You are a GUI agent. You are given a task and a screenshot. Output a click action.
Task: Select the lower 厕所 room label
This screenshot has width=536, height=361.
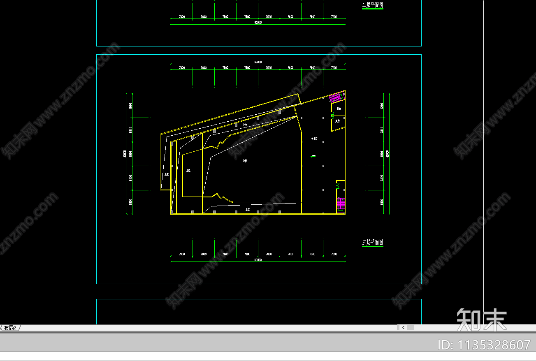pos(337,121)
